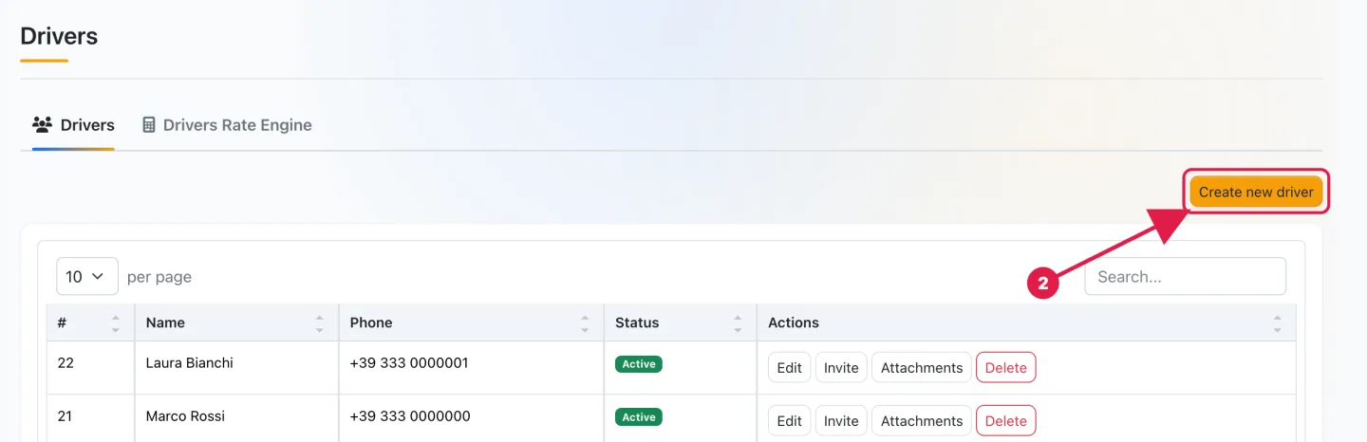Sort by Actions column arrows
1367x442 pixels.
[1277, 322]
